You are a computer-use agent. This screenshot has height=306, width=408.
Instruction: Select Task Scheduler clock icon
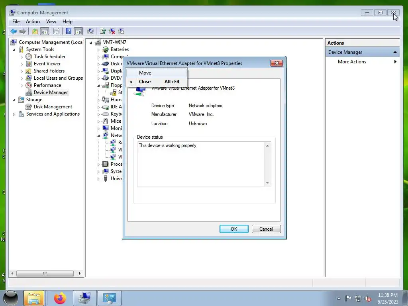pos(29,57)
